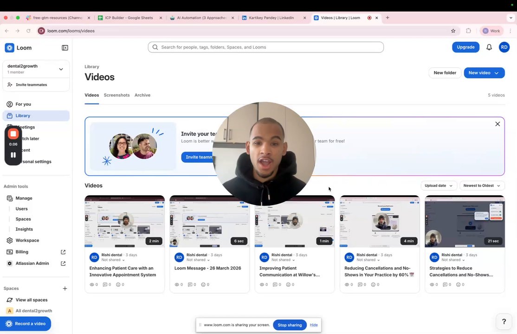Open Library in sidebar
Viewport: 517px width, 334px height.
[36, 116]
